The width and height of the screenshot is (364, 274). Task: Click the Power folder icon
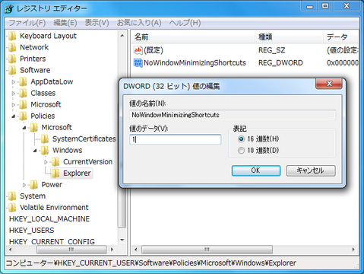click(34, 185)
